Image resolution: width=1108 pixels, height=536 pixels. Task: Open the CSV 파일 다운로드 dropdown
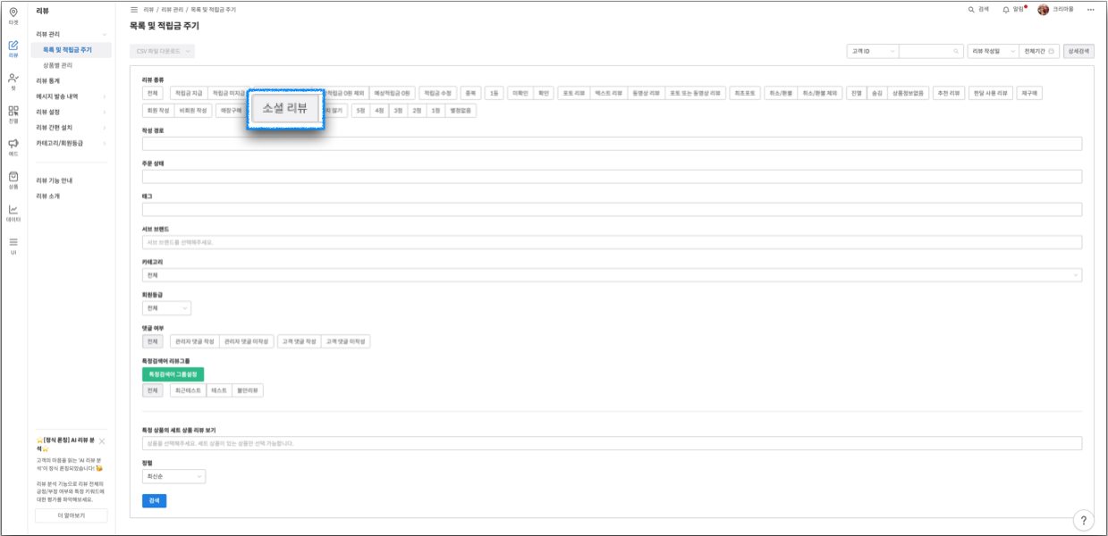click(x=162, y=51)
